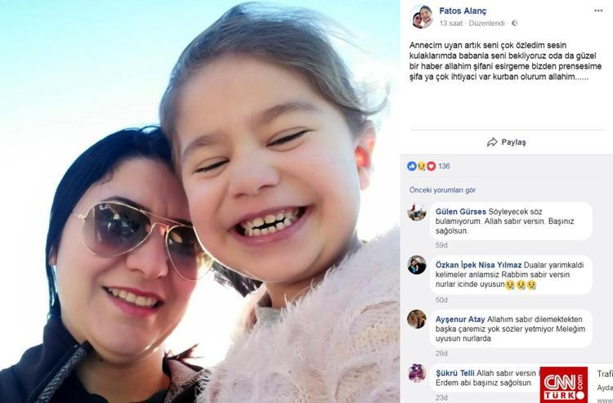Click the CNN Türk logo
613x403 pixels.
(564, 385)
